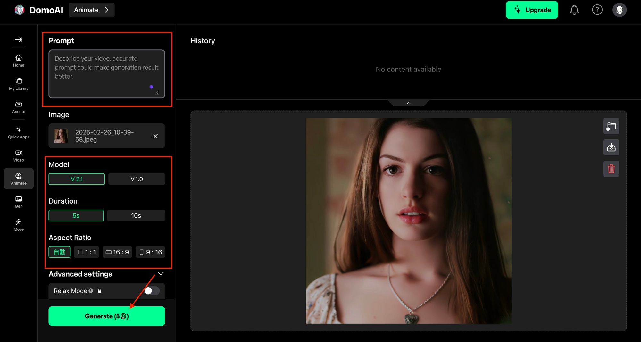Screen dimensions: 641x342
Task: Open notifications bell
Action: tap(574, 10)
